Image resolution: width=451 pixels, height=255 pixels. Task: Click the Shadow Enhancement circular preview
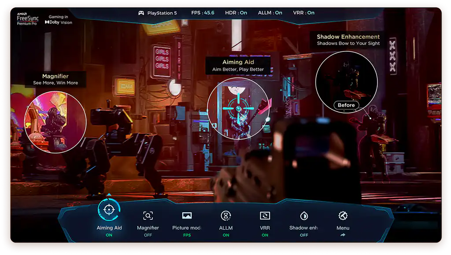[346, 82]
